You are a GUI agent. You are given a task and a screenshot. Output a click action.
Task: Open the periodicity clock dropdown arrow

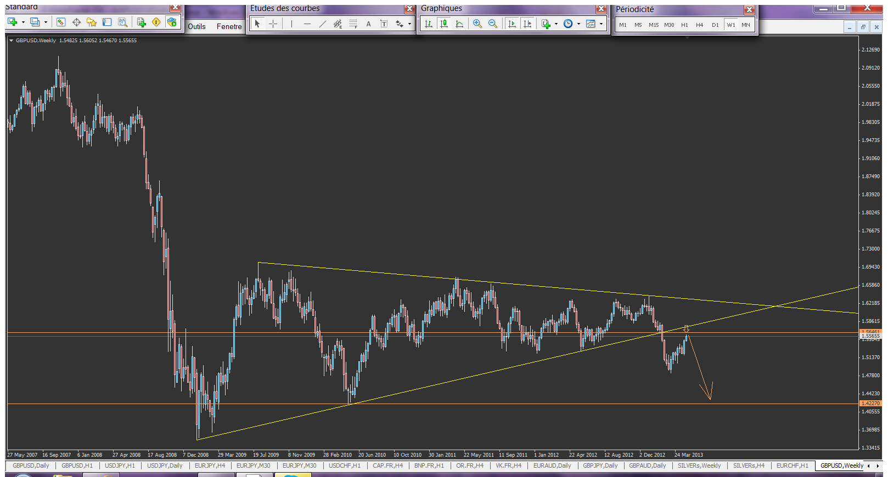tap(578, 24)
